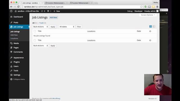The height and width of the screenshot is (101, 180).
Task: Click the browser back arrow
Action: pyautogui.click(x=11, y=7)
